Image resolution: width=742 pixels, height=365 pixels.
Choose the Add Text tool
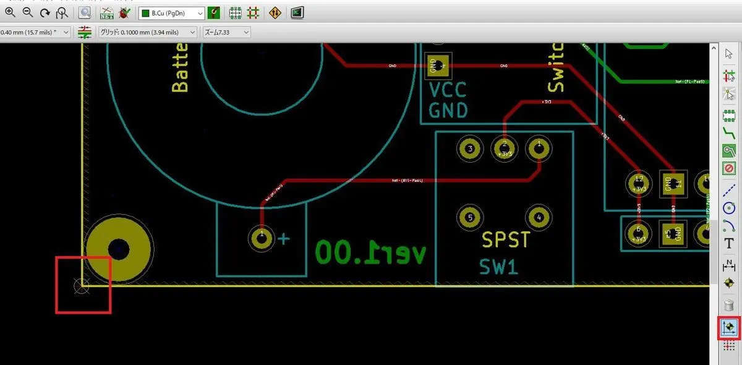coord(729,243)
